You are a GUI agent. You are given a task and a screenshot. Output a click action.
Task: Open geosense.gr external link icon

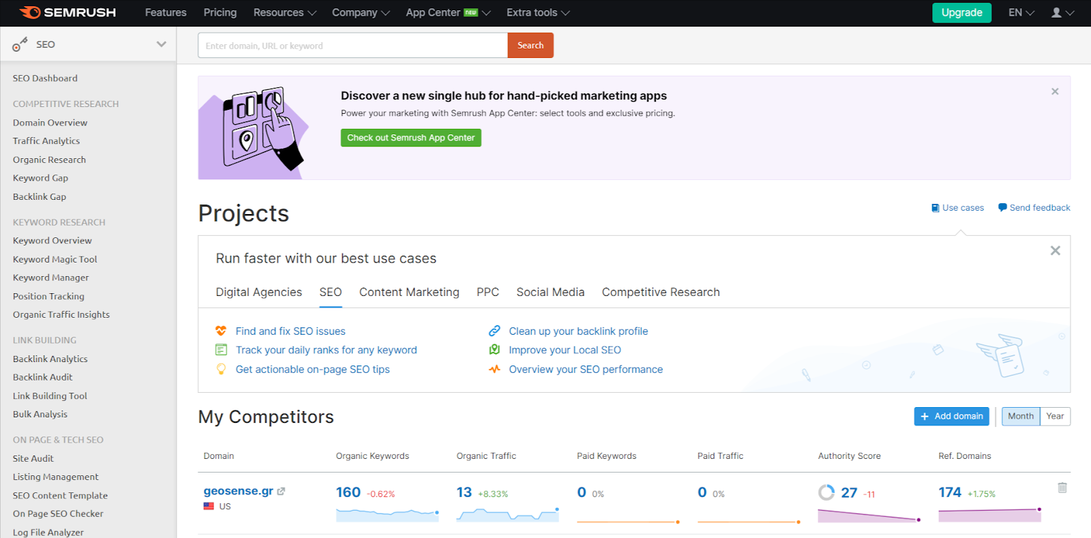pos(281,491)
